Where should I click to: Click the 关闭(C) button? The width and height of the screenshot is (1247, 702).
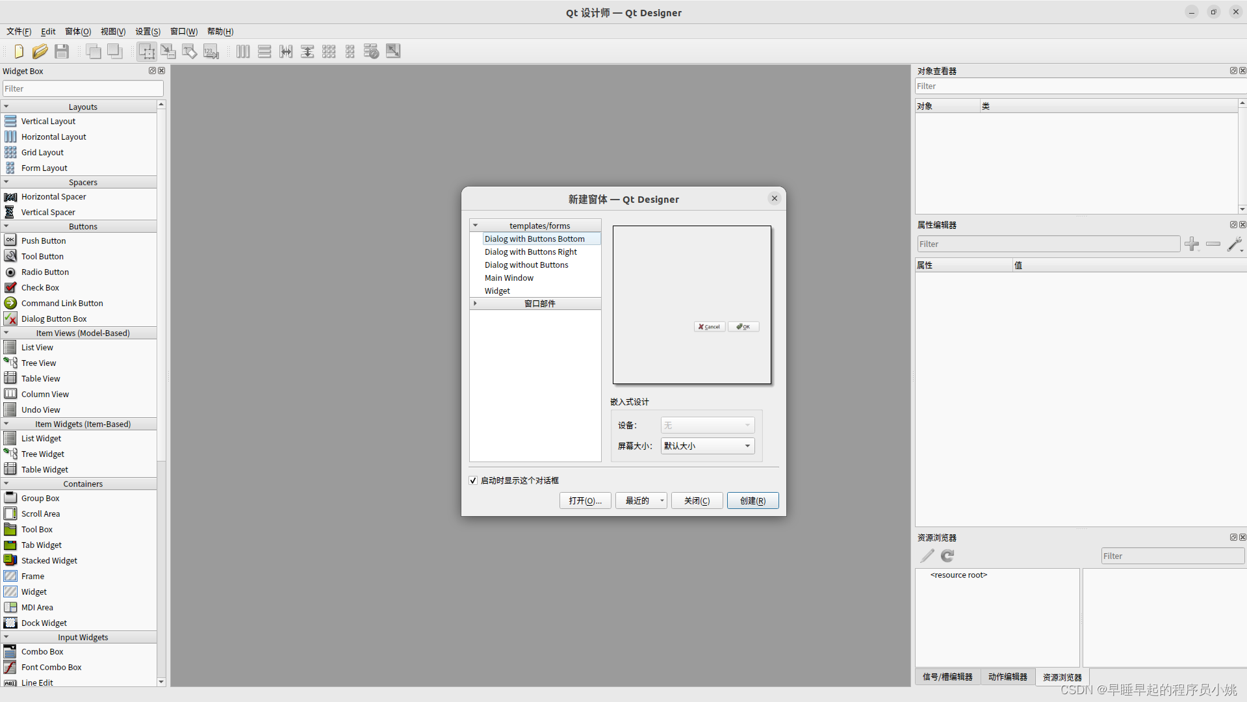tap(697, 500)
